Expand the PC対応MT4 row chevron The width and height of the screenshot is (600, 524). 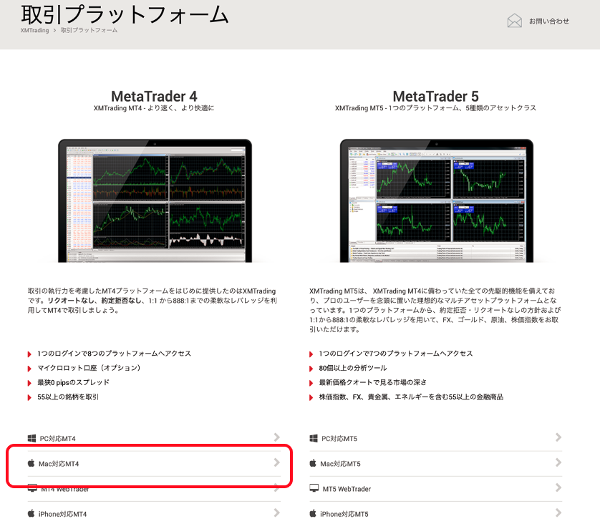pos(277,437)
